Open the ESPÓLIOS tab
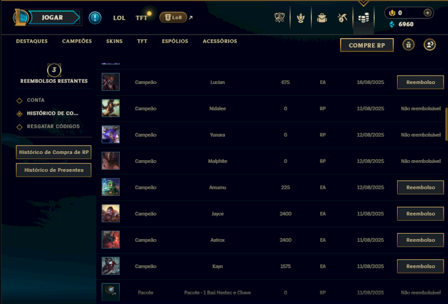 [175, 41]
